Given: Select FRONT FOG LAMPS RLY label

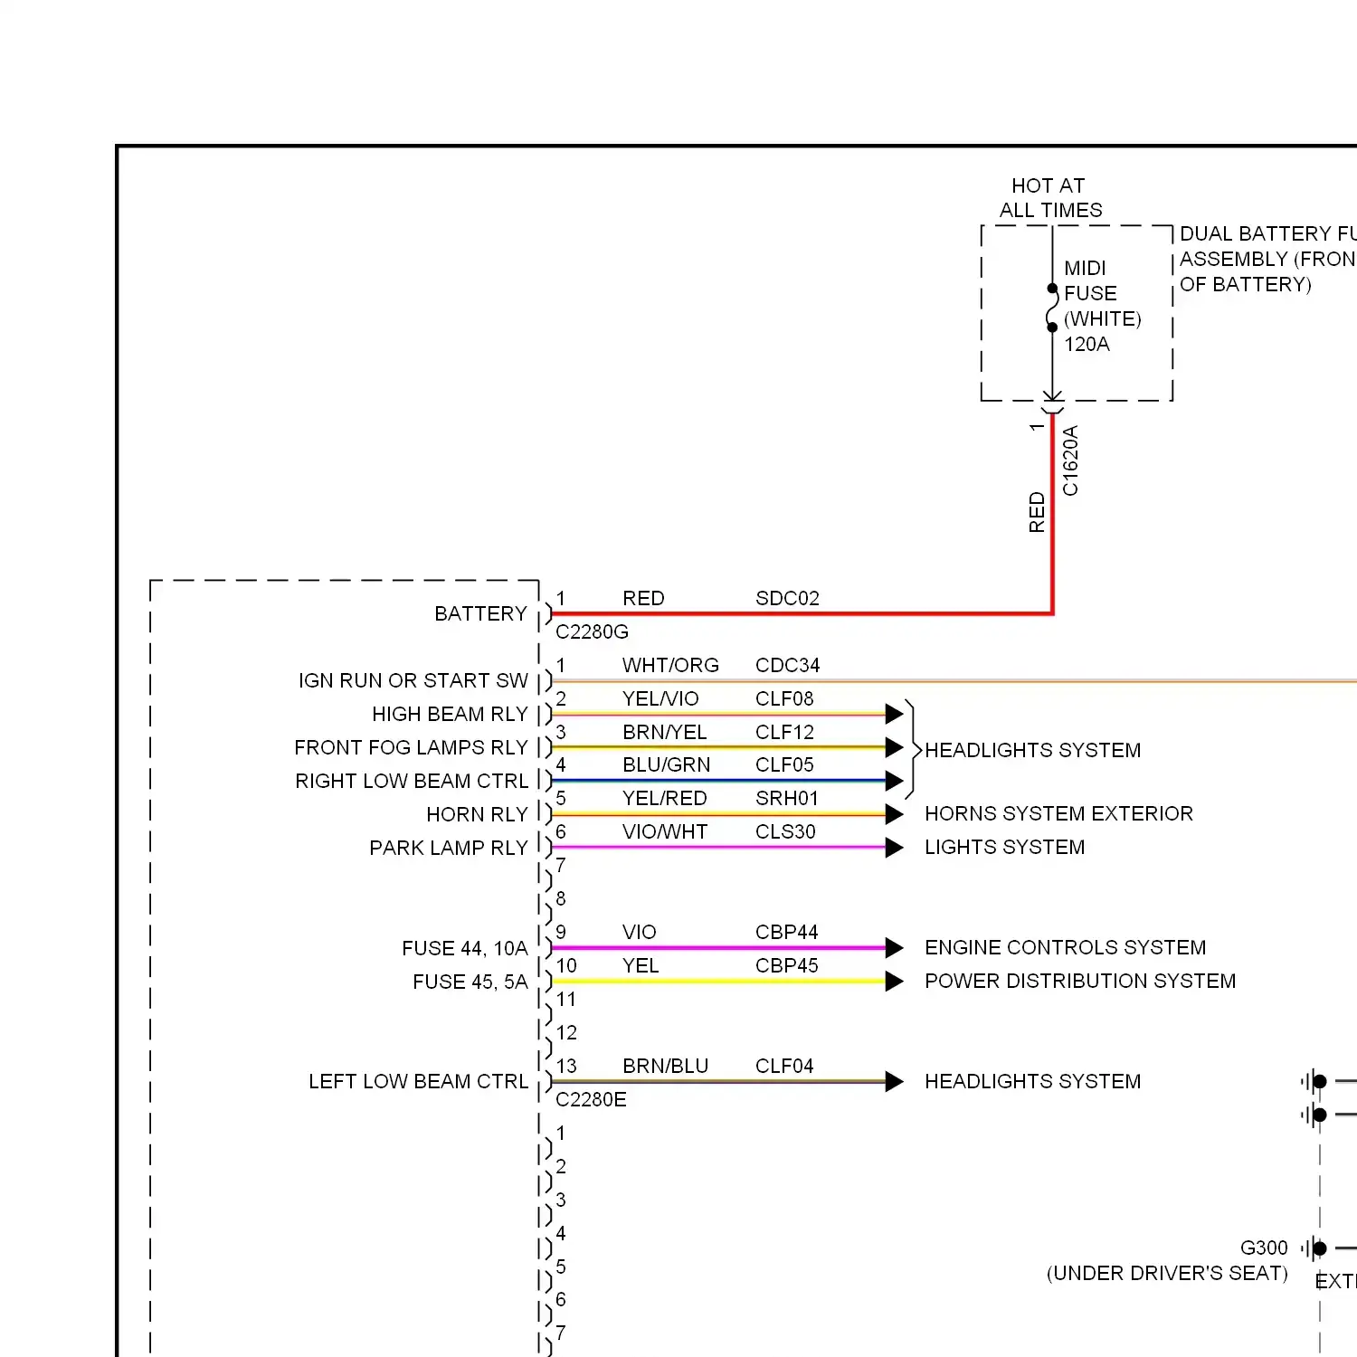Looking at the screenshot, I should pyautogui.click(x=411, y=747).
